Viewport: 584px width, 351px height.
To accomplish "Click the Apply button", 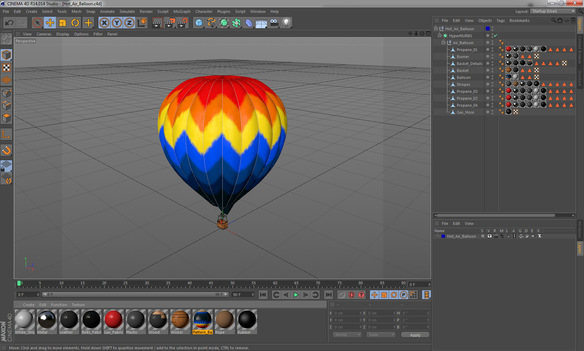I will (x=415, y=335).
